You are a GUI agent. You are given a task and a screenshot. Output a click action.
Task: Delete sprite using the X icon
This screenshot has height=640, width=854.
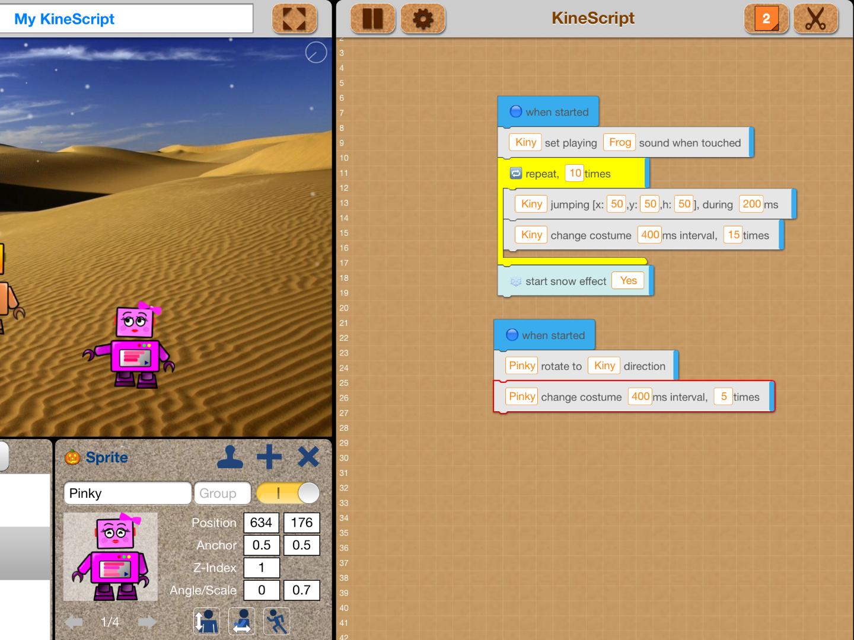click(x=308, y=457)
